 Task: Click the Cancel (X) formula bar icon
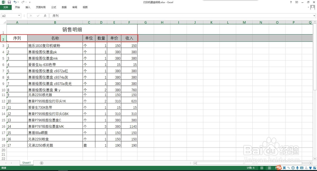coord(31,16)
